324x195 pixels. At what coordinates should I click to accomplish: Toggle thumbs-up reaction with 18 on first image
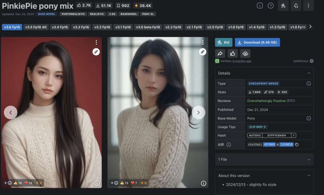pos(18,183)
